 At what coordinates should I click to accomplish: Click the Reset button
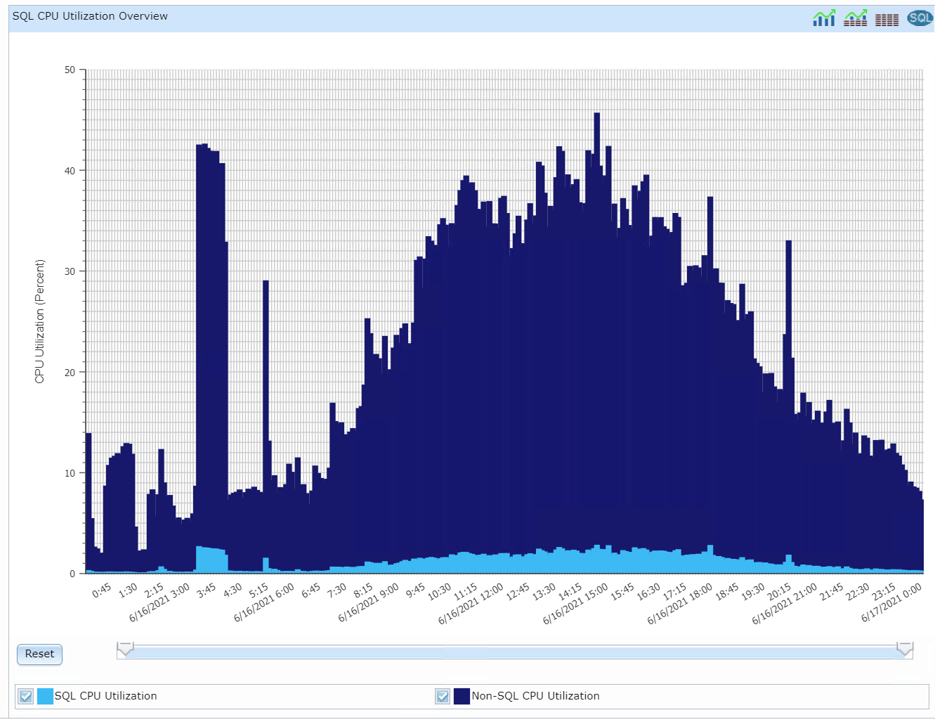pyautogui.click(x=39, y=654)
